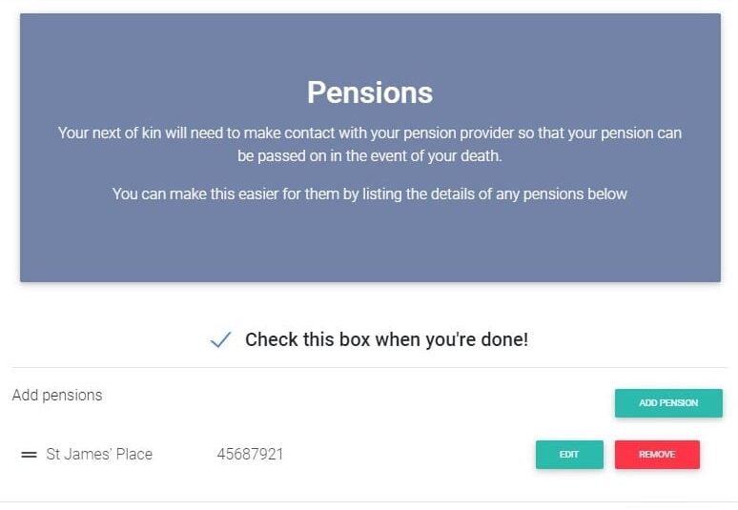Click the Pensions heading

(369, 92)
